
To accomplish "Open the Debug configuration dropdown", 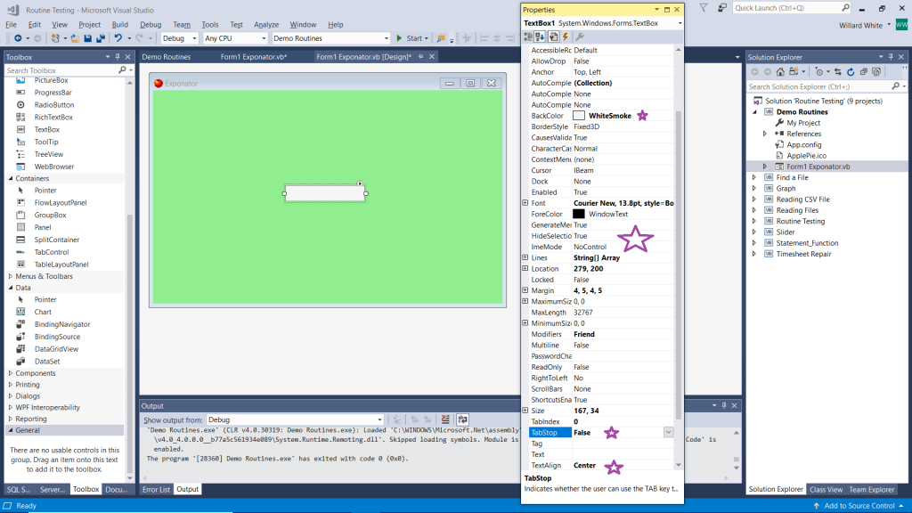I will (179, 38).
